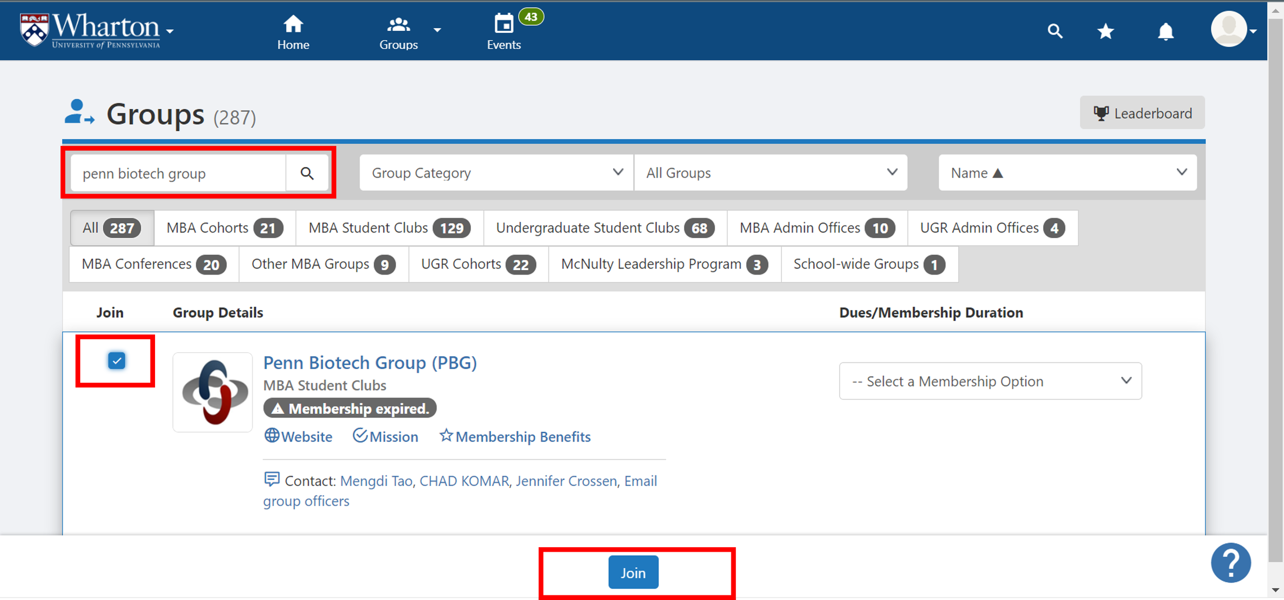
Task: Click the blue help question mark
Action: [1230, 563]
